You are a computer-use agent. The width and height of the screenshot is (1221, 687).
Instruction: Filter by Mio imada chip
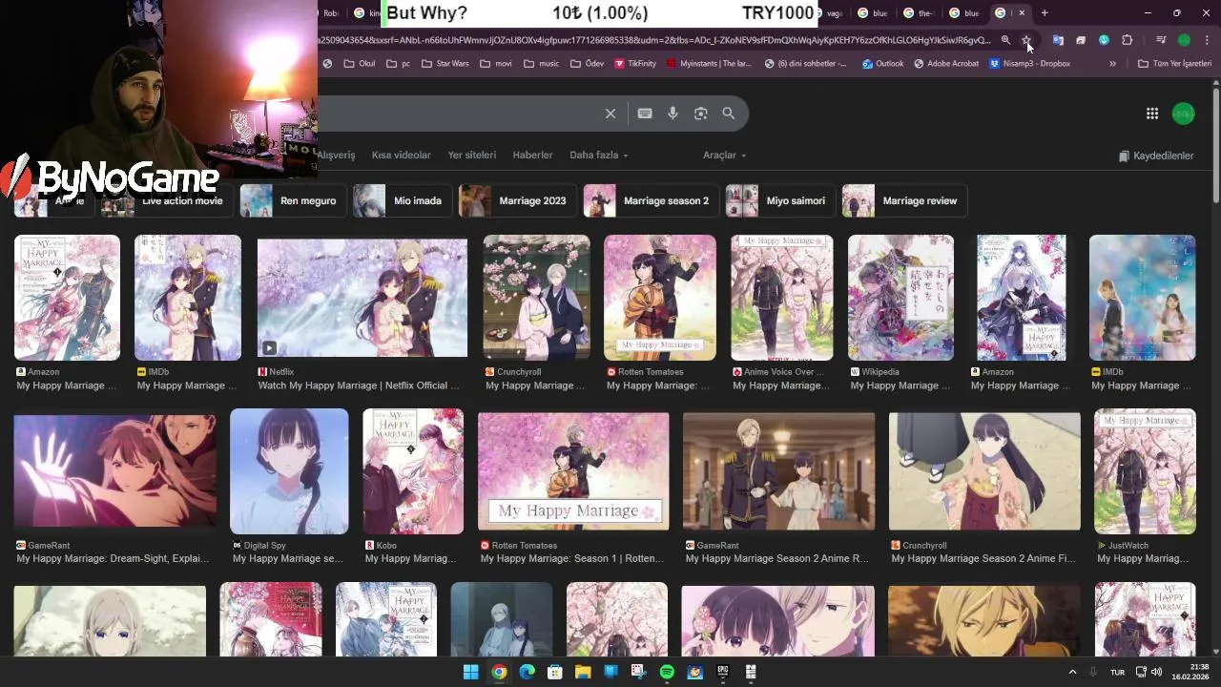coord(403,200)
